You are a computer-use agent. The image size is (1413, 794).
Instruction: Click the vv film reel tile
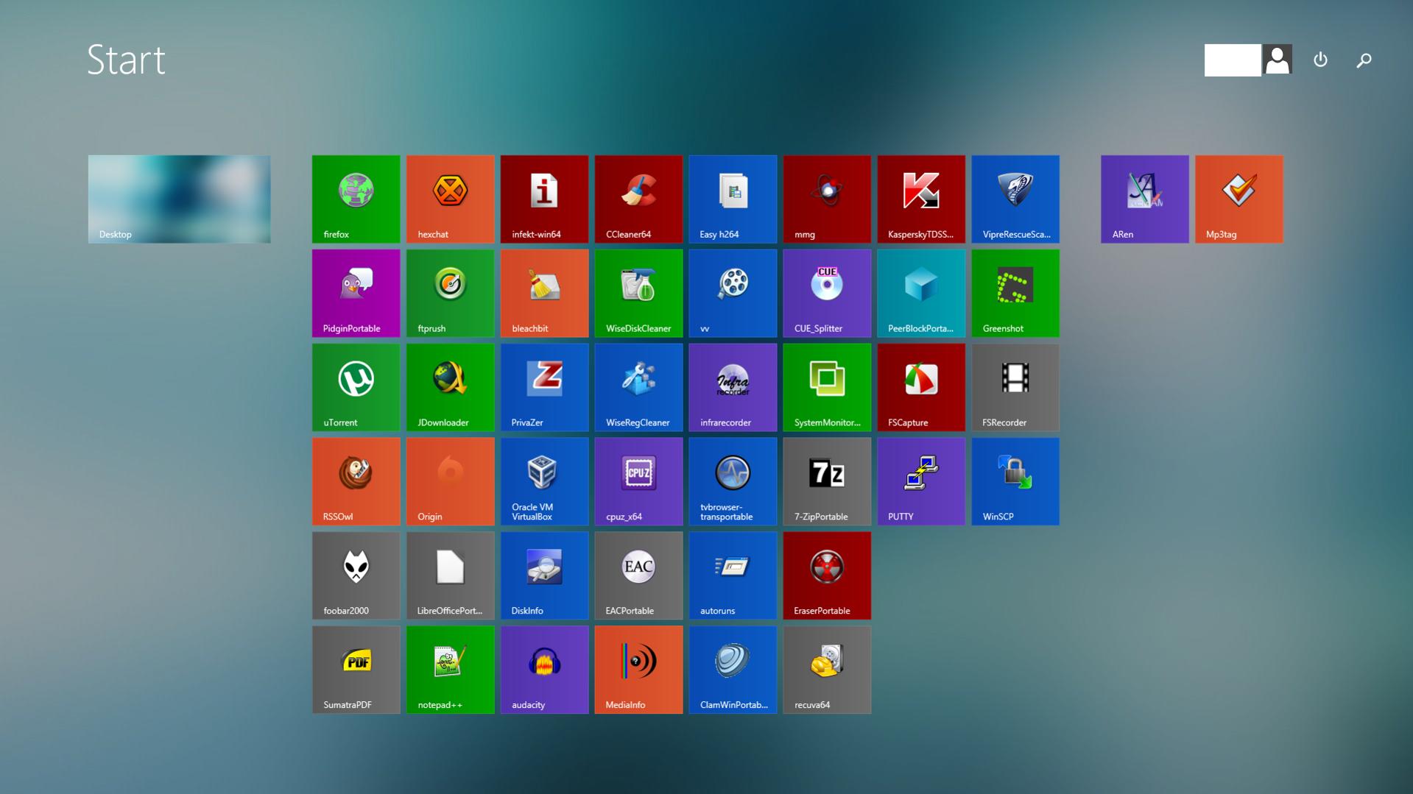tap(733, 293)
